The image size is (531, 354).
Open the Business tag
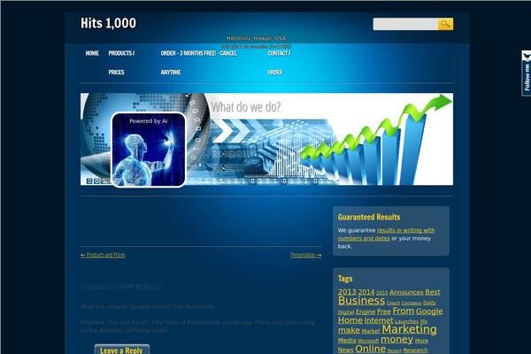click(x=361, y=301)
